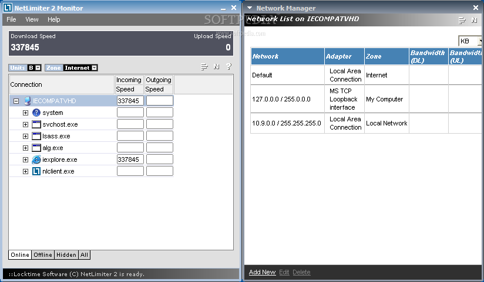
Task: Click the question mark help icon
Action: click(228, 67)
